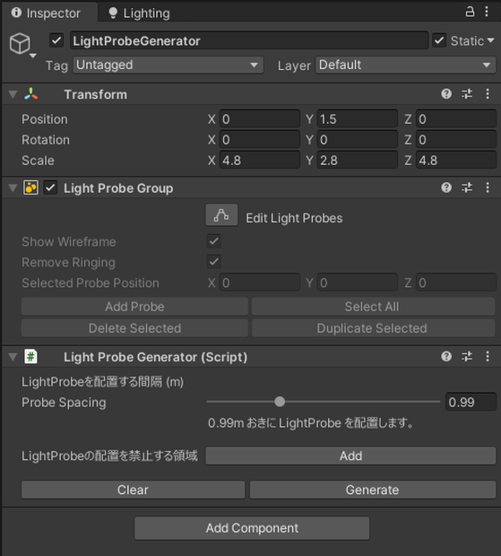Click the Position property label
Viewport: 501px width, 556px height.
(45, 119)
